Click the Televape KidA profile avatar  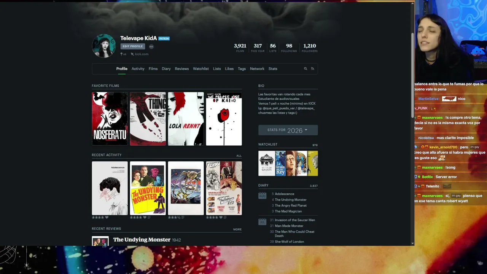pyautogui.click(x=104, y=46)
